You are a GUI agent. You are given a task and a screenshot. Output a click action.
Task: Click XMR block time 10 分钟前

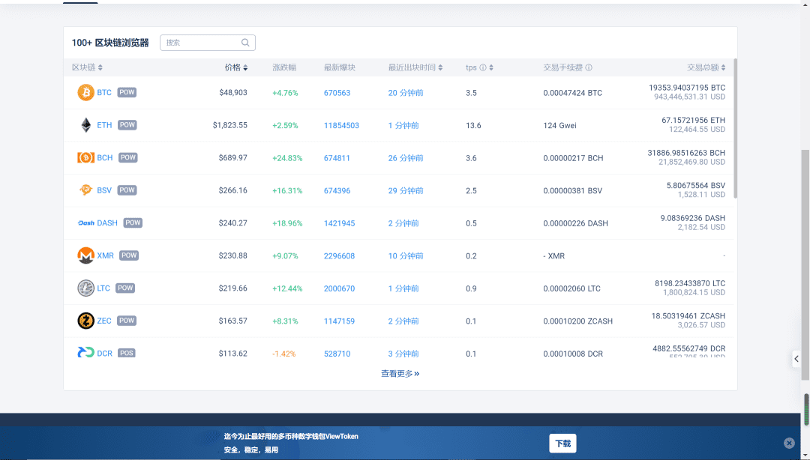[x=406, y=256]
